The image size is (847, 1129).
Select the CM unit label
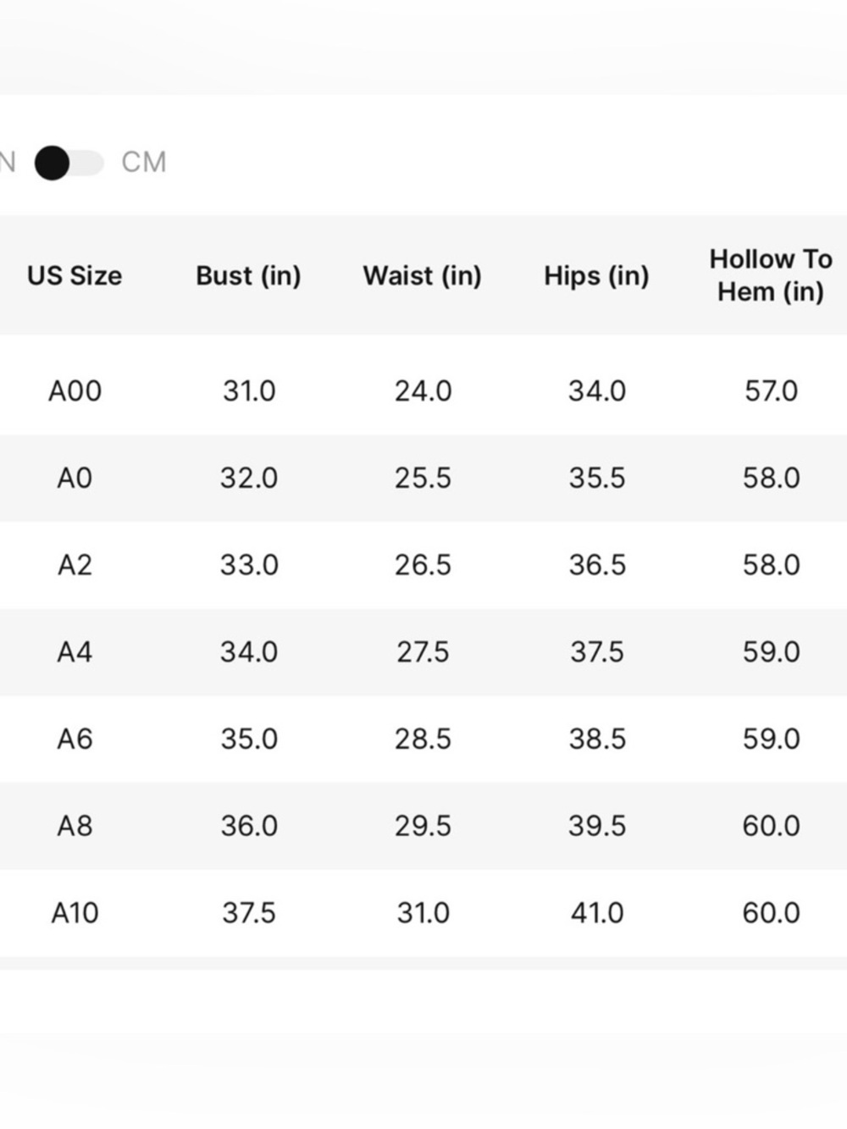coord(144,162)
